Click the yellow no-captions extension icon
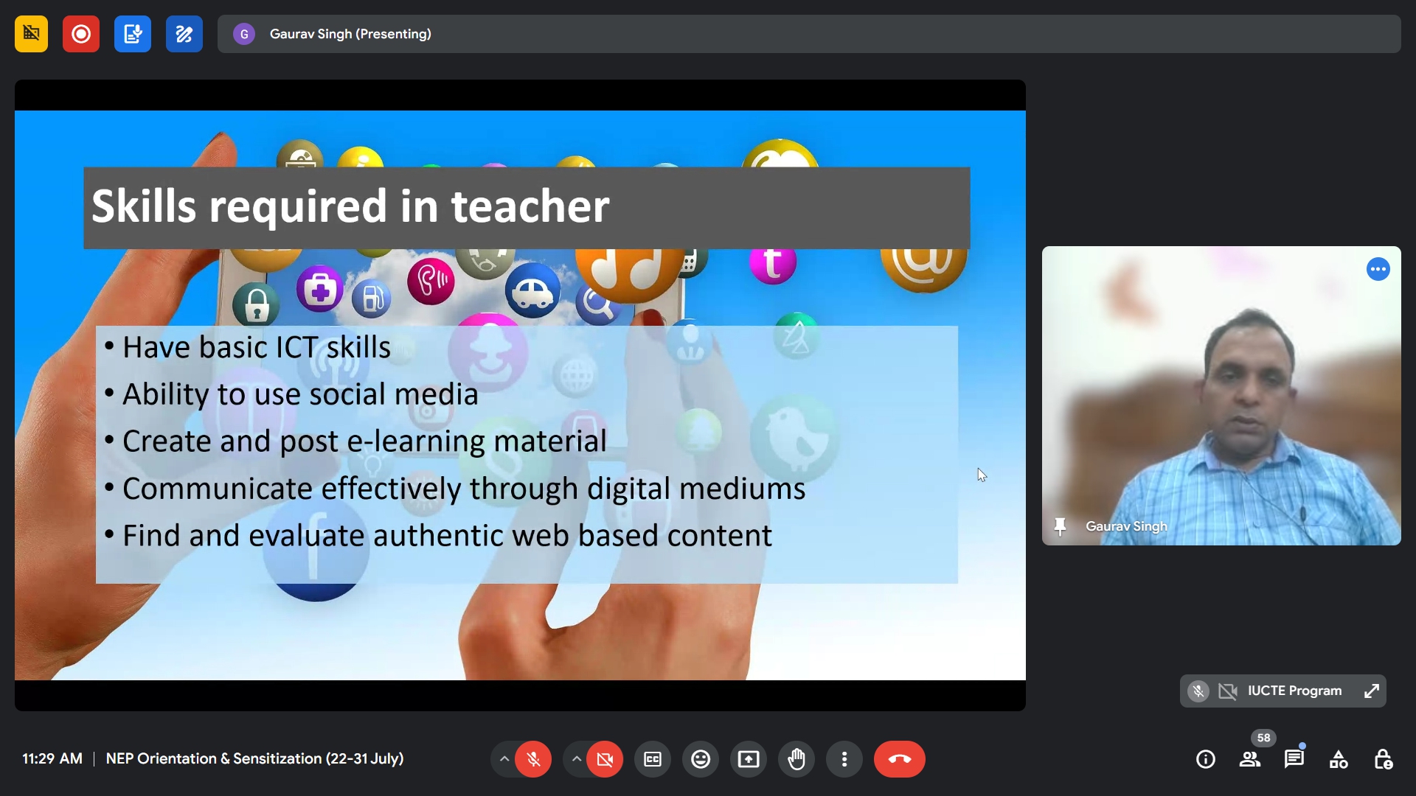1416x796 pixels. pyautogui.click(x=31, y=34)
